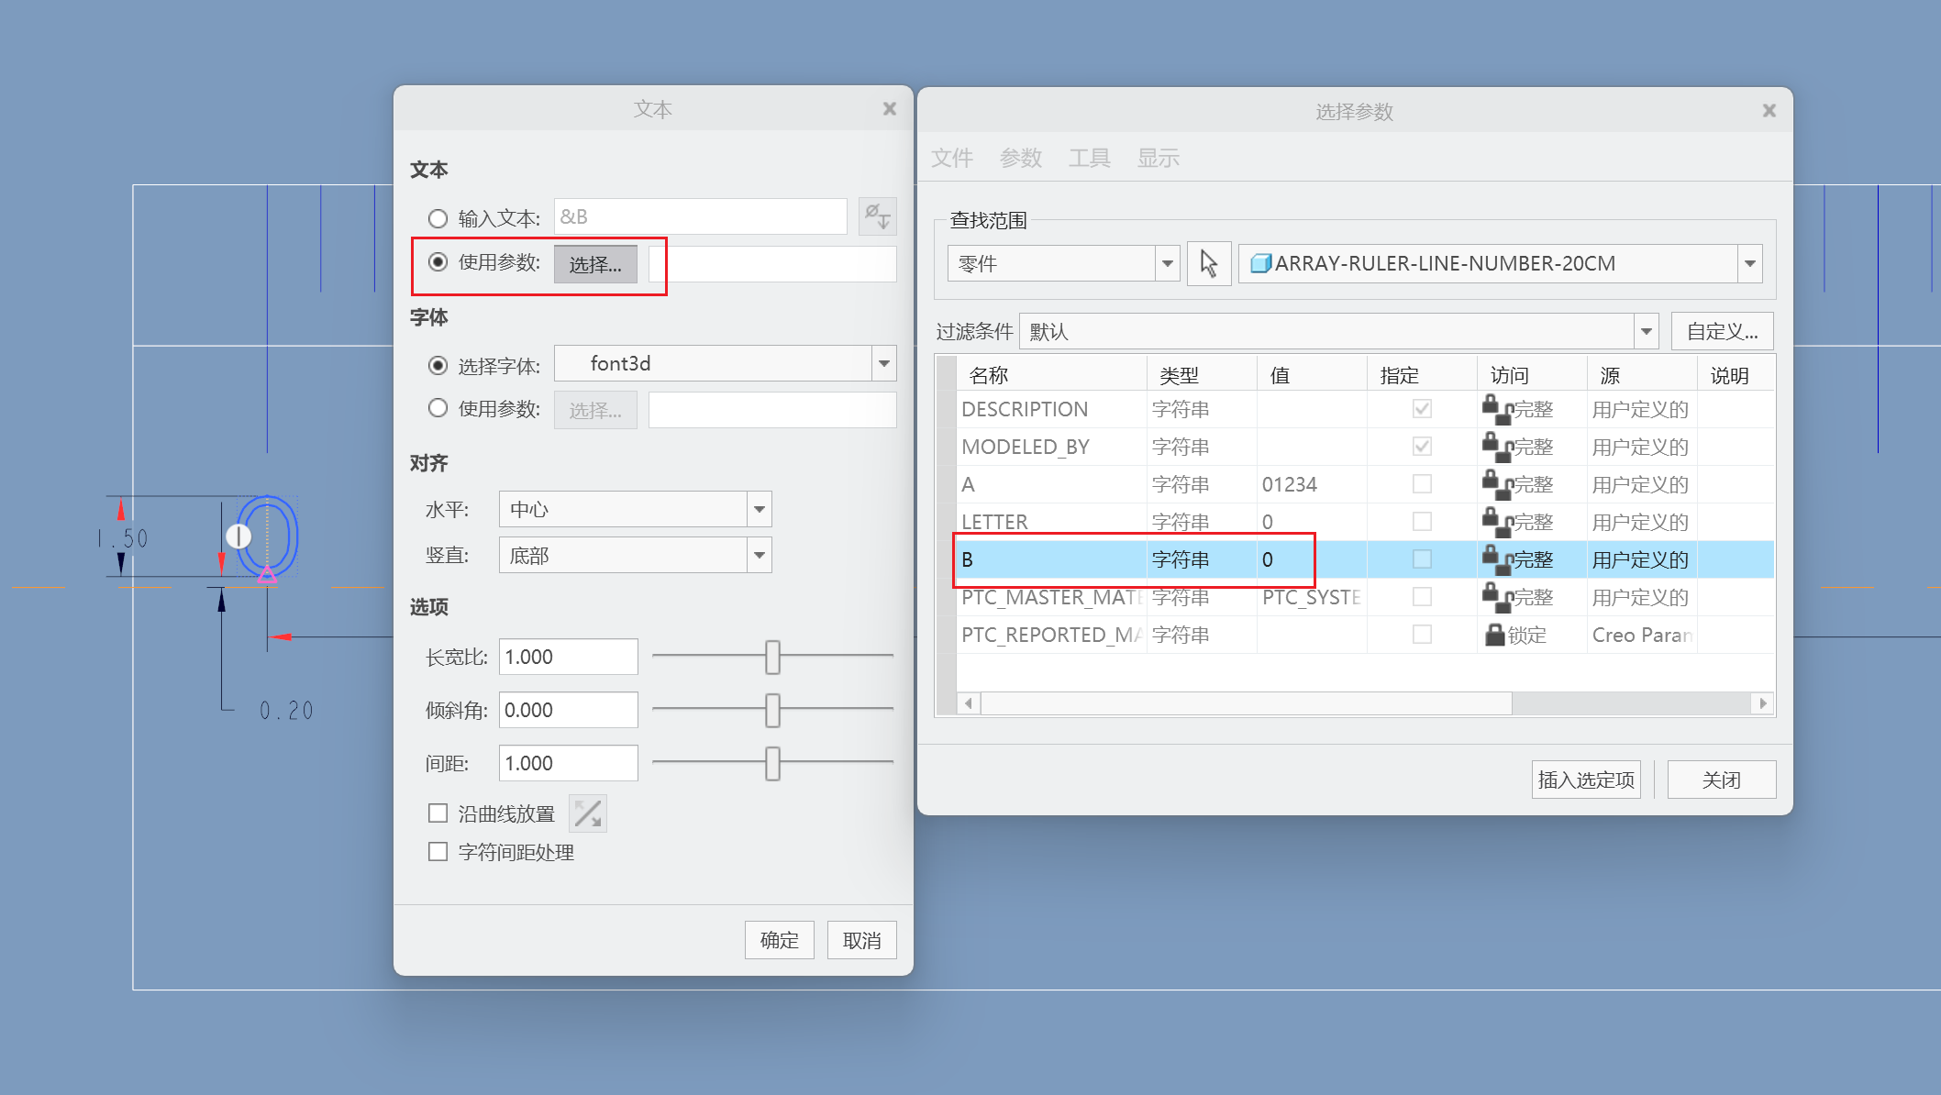This screenshot has height=1095, width=1941.
Task: Select the DESCRIPTION parameter row
Action: point(1365,409)
